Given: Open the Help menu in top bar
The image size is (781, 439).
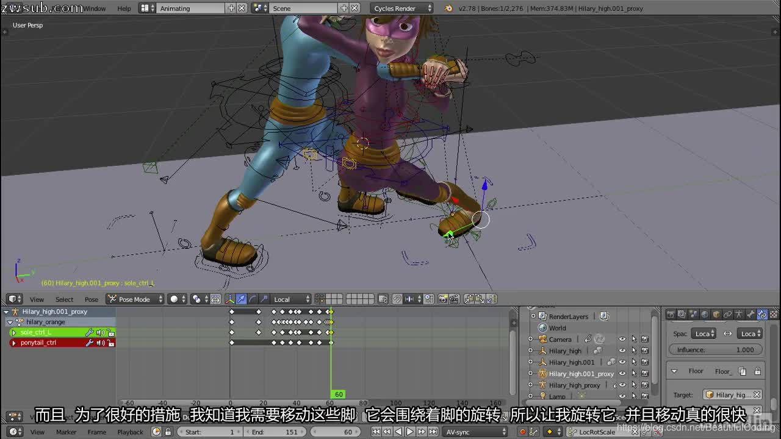Looking at the screenshot, I should point(124,8).
